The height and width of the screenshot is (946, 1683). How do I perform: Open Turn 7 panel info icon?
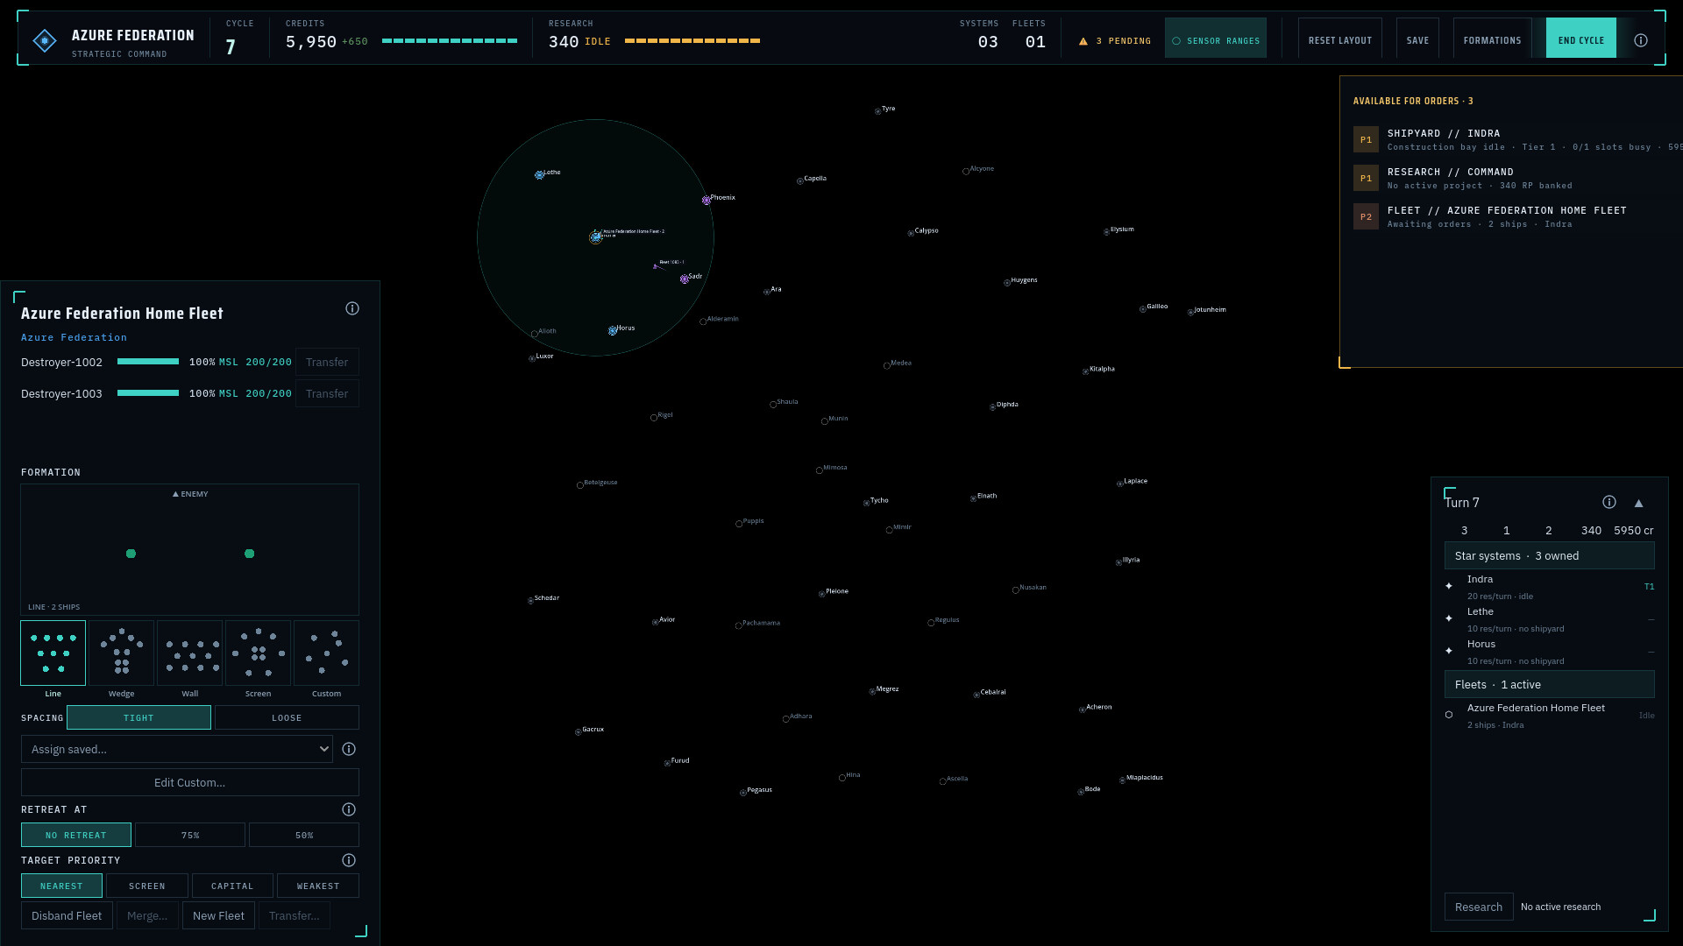[1609, 502]
